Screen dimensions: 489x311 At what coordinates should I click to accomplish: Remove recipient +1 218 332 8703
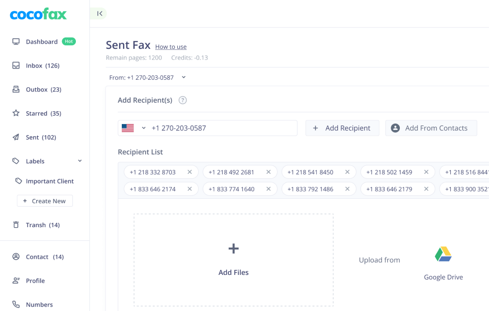189,172
